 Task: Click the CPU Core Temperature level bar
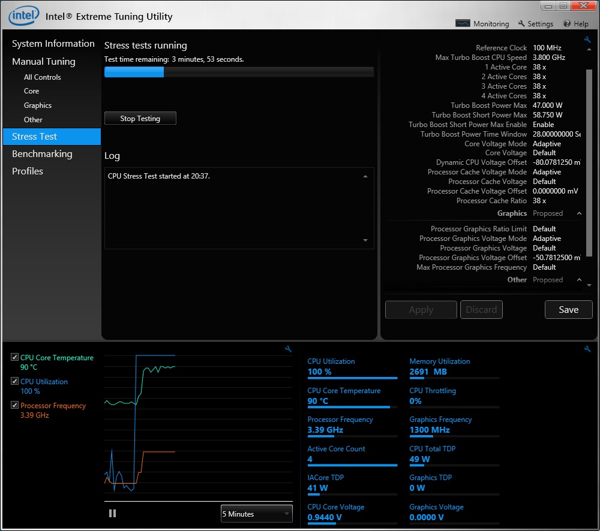click(x=352, y=407)
